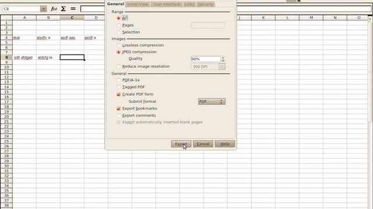This screenshot has height=209, width=373.
Task: Select the Pages range radio button
Action: click(118, 25)
